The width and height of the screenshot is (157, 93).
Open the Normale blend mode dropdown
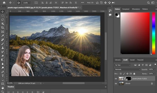click(x=127, y=69)
